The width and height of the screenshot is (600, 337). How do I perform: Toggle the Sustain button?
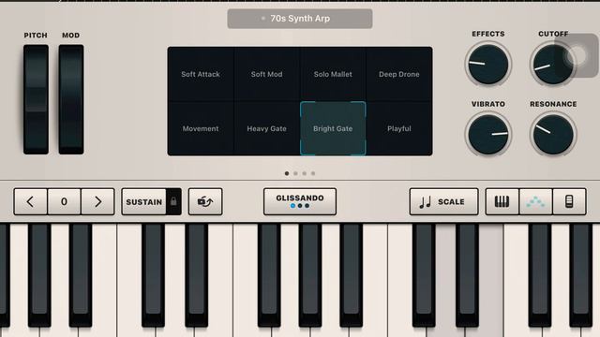(143, 201)
